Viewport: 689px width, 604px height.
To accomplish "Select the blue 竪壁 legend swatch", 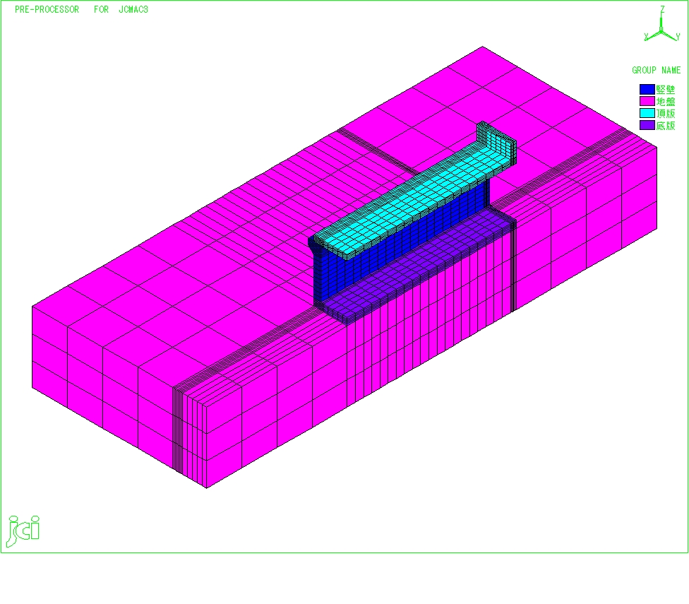I will (x=647, y=90).
